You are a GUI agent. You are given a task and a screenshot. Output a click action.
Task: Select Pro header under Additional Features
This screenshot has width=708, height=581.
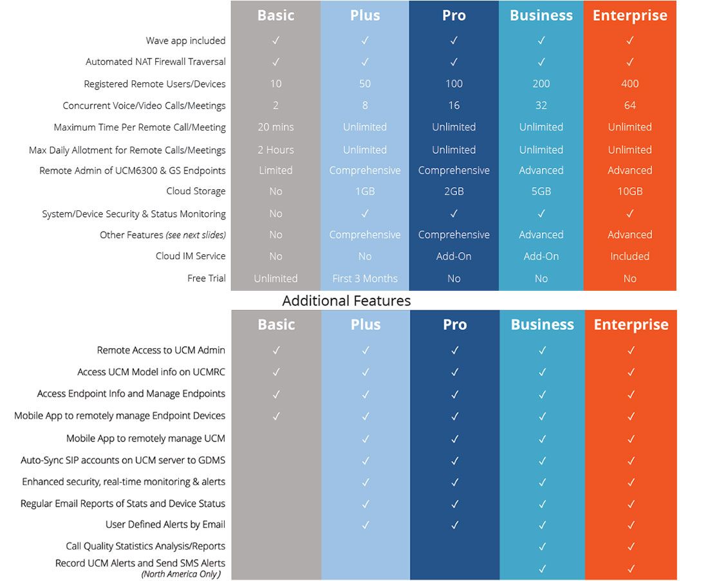(454, 325)
